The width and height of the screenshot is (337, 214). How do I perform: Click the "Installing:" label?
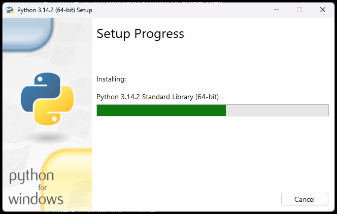click(x=111, y=79)
